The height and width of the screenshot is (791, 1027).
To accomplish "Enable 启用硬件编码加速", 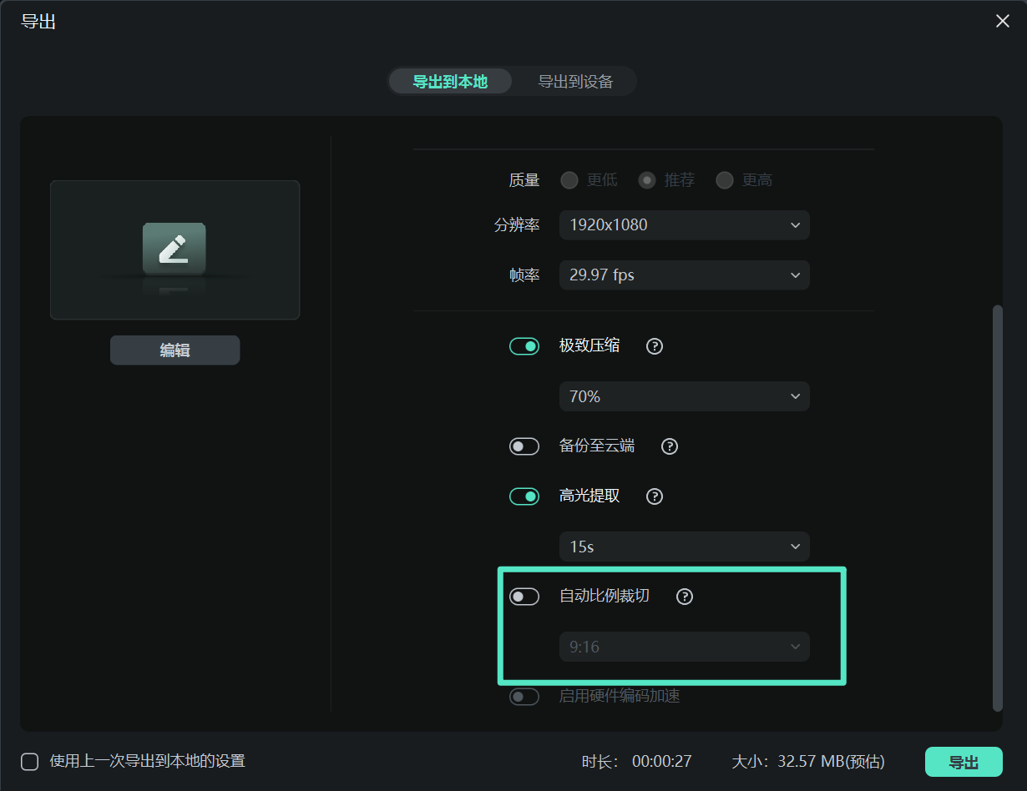I will pos(524,696).
